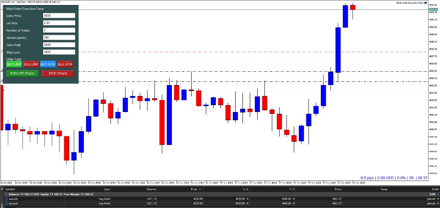
Task: Click the Stop Loss input field
Action: [59, 52]
